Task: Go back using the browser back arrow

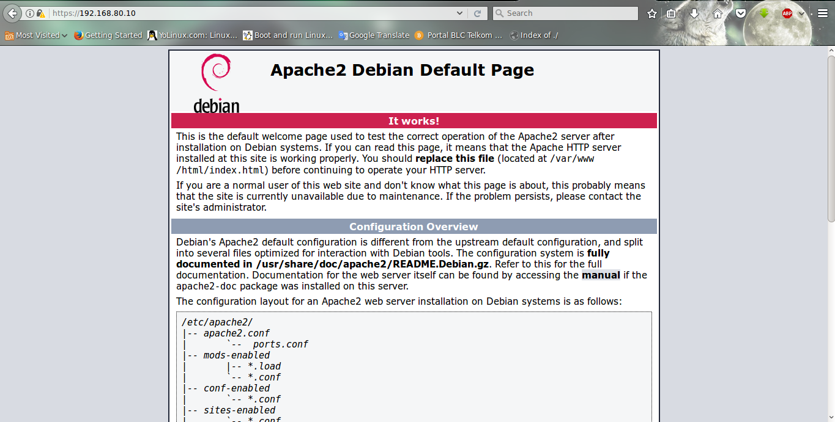Action: coord(12,13)
